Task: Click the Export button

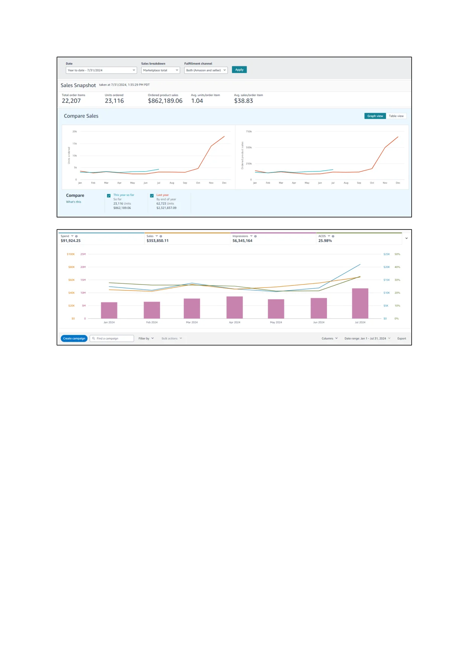Action: [402, 338]
